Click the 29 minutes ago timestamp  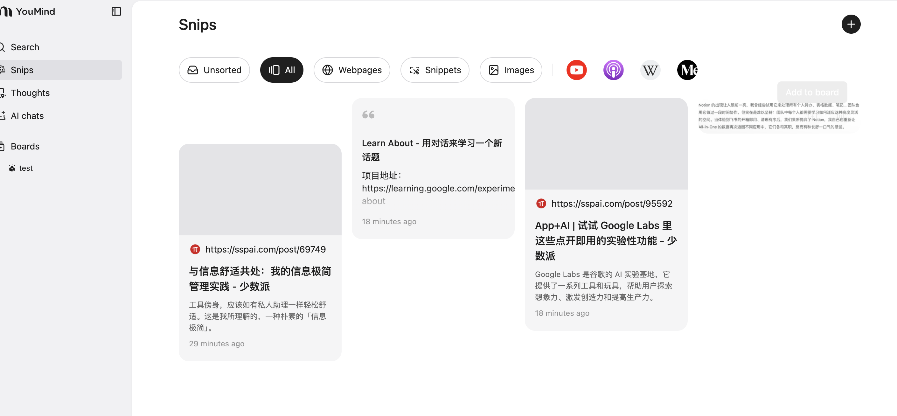217,343
